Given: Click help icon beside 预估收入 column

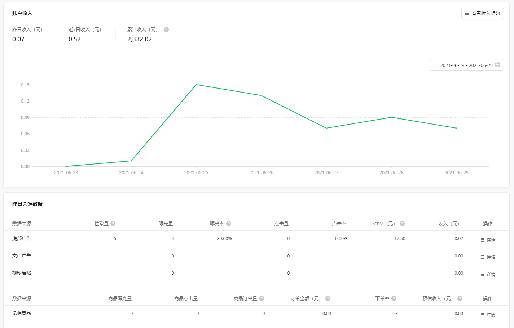Looking at the screenshot, I should tap(460, 298).
